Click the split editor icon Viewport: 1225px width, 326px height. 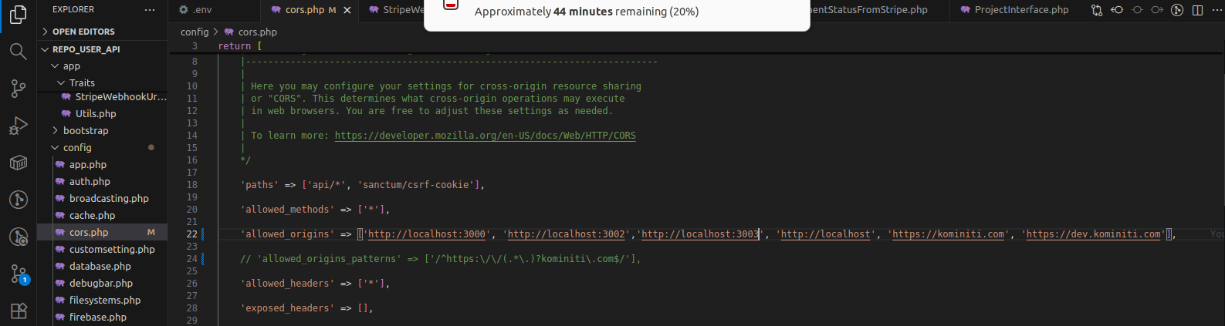click(1197, 10)
